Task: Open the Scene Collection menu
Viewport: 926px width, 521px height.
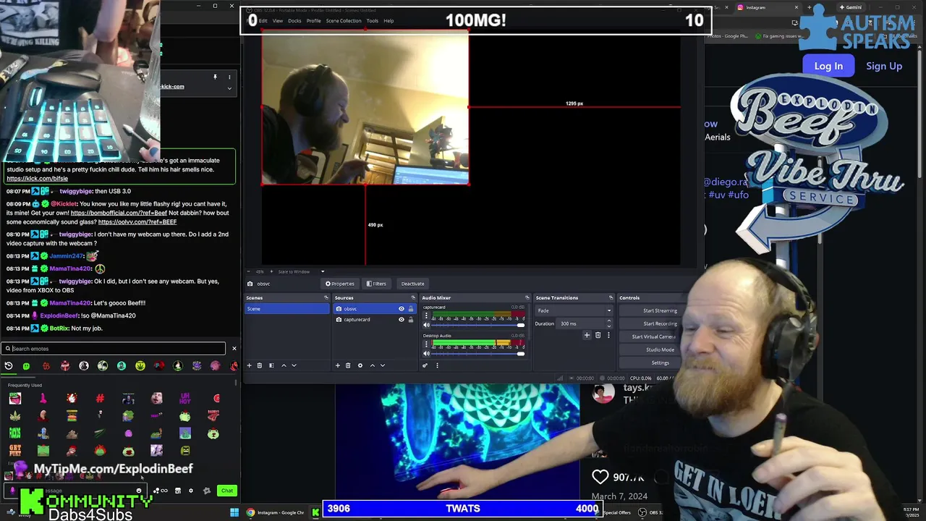Action: (344, 20)
